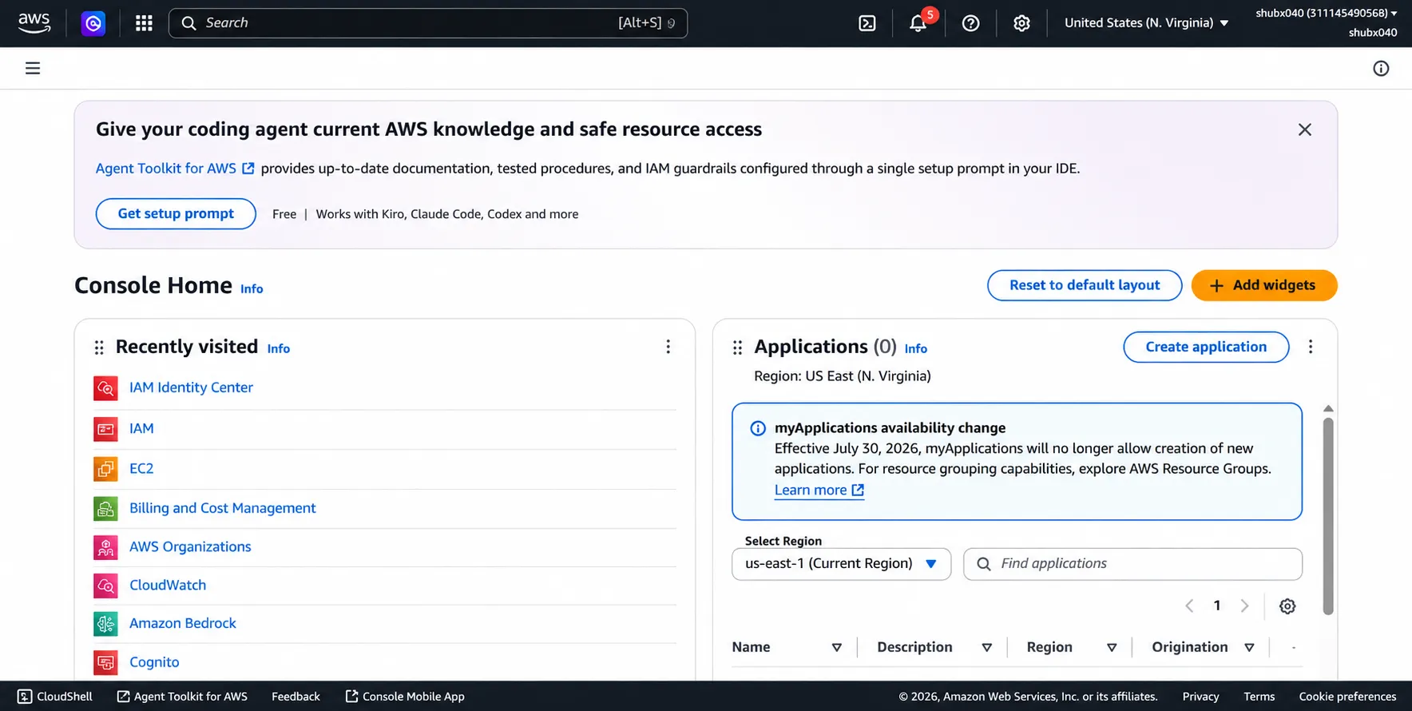Viewport: 1412px width, 711px height.
Task: Click the IAM service icon
Action: click(105, 429)
